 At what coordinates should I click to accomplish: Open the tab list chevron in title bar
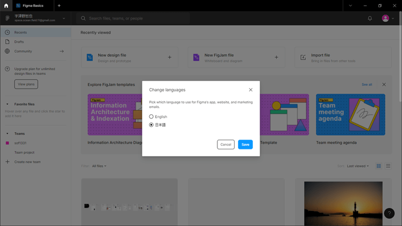click(x=350, y=6)
